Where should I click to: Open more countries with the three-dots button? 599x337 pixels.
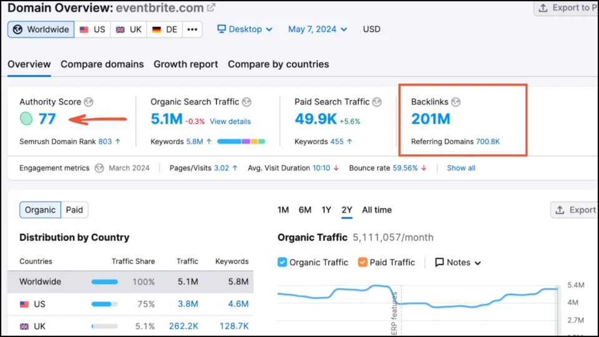[192, 29]
